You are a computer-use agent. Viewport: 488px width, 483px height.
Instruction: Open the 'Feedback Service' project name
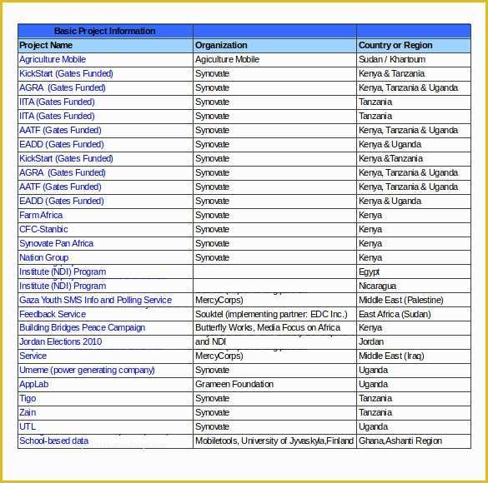click(53, 314)
